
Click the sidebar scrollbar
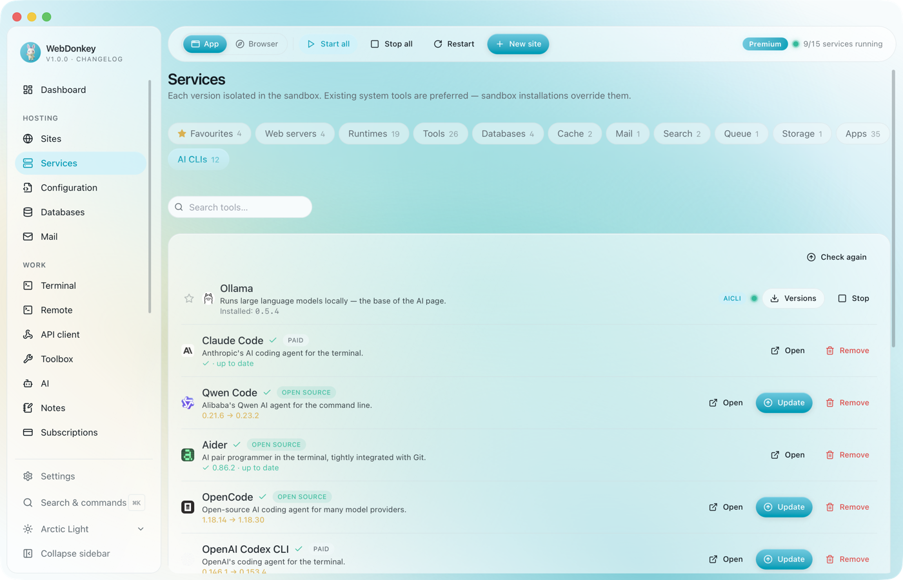(150, 197)
